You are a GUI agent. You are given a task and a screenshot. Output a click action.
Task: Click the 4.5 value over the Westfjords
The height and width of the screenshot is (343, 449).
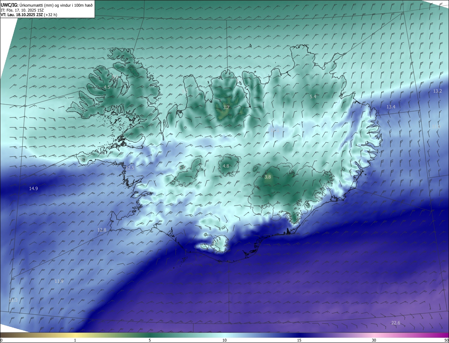pos(107,87)
